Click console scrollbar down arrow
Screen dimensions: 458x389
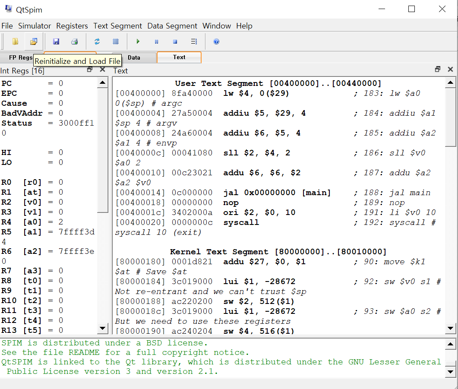tap(450, 372)
